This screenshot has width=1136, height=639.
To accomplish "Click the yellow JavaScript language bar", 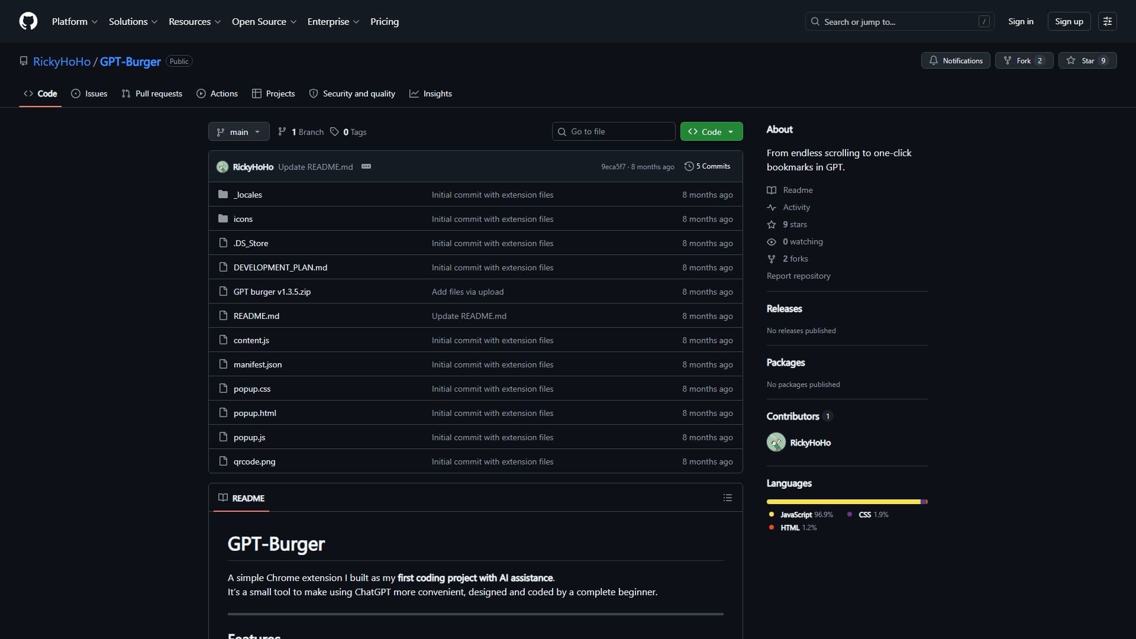I will click(844, 502).
